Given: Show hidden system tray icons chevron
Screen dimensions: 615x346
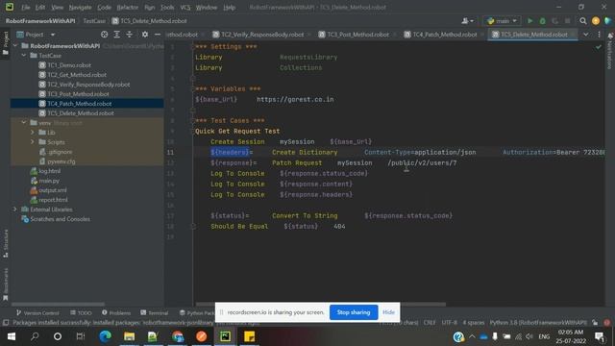Looking at the screenshot, I should tap(472, 336).
